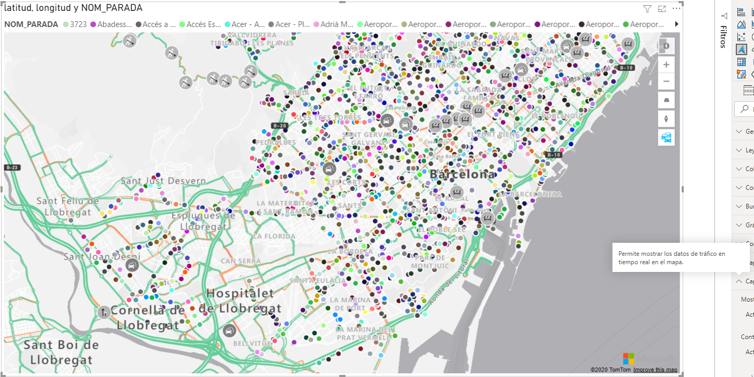Switch map style with the bird's-eye icon

pyautogui.click(x=666, y=46)
